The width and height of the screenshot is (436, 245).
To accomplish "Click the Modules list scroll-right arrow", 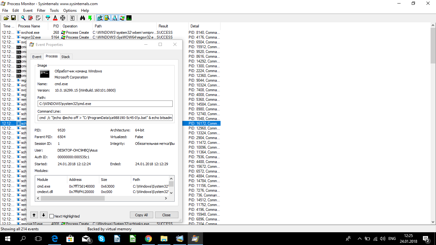I will point(166,198).
